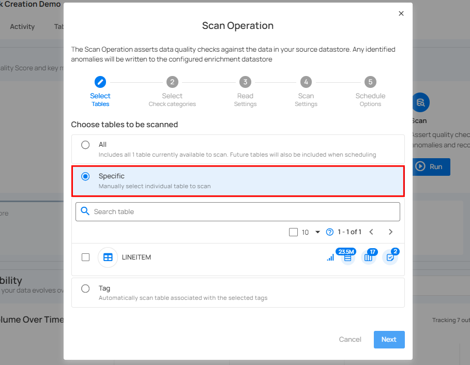470x365 pixels.
Task: Go to the previous page of tables
Action: (x=371, y=232)
